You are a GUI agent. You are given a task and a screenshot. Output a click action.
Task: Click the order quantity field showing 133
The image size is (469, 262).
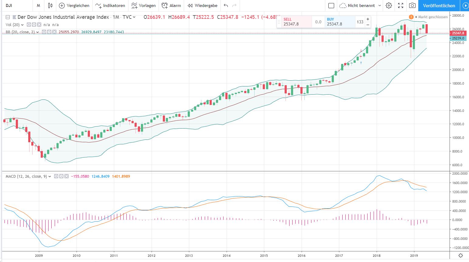360,22
